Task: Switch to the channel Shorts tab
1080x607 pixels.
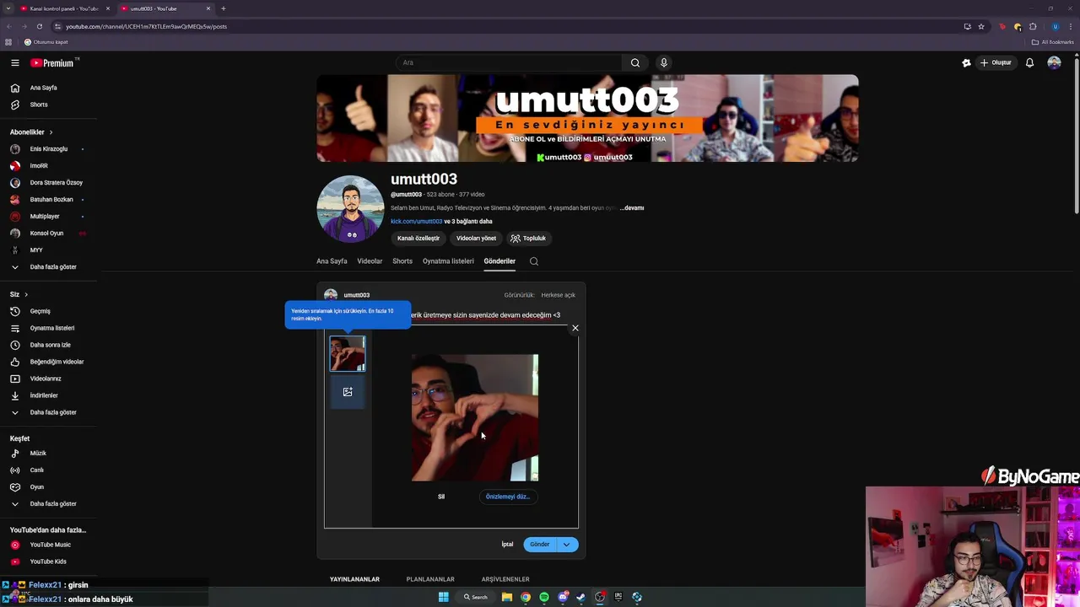Action: (x=402, y=261)
